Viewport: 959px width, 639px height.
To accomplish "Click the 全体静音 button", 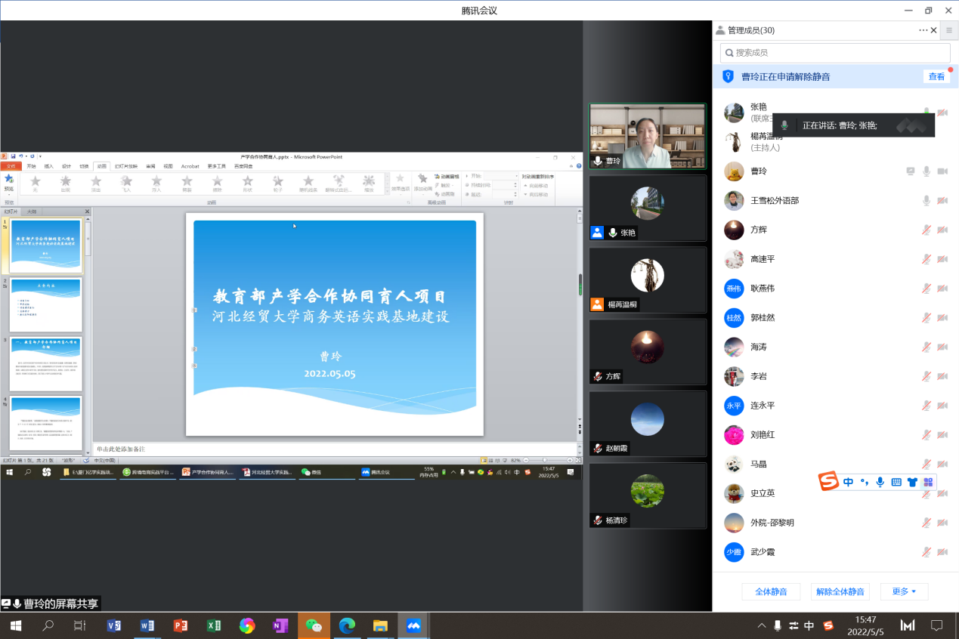I will click(771, 591).
